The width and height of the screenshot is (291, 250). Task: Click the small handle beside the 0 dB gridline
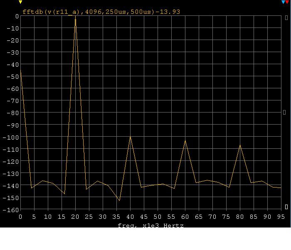click(286, 17)
